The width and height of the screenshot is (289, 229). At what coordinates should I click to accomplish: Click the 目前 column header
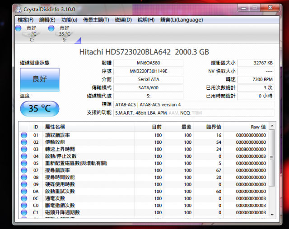149,127
